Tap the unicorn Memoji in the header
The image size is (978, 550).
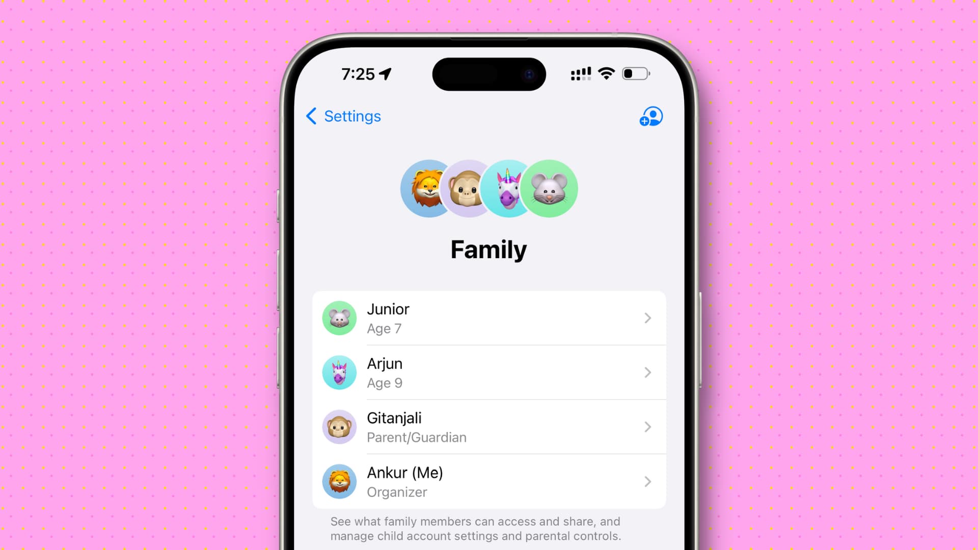point(508,188)
